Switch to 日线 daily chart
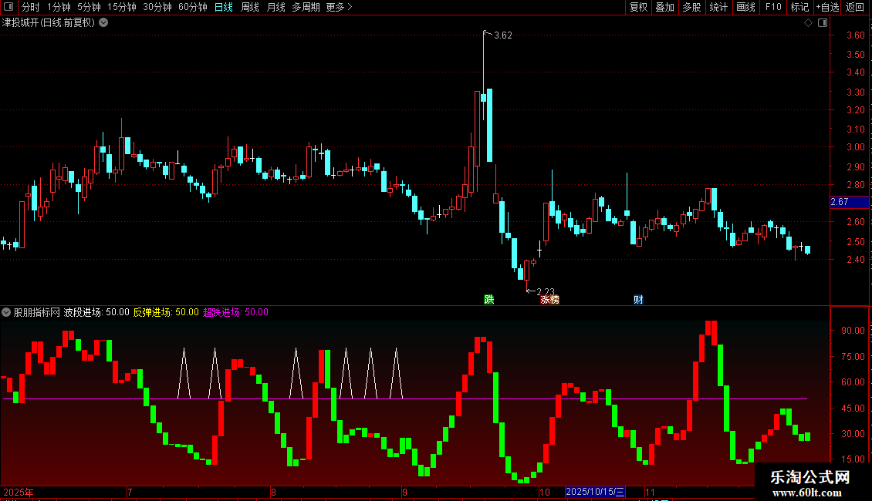The height and width of the screenshot is (501, 872). pos(224,7)
